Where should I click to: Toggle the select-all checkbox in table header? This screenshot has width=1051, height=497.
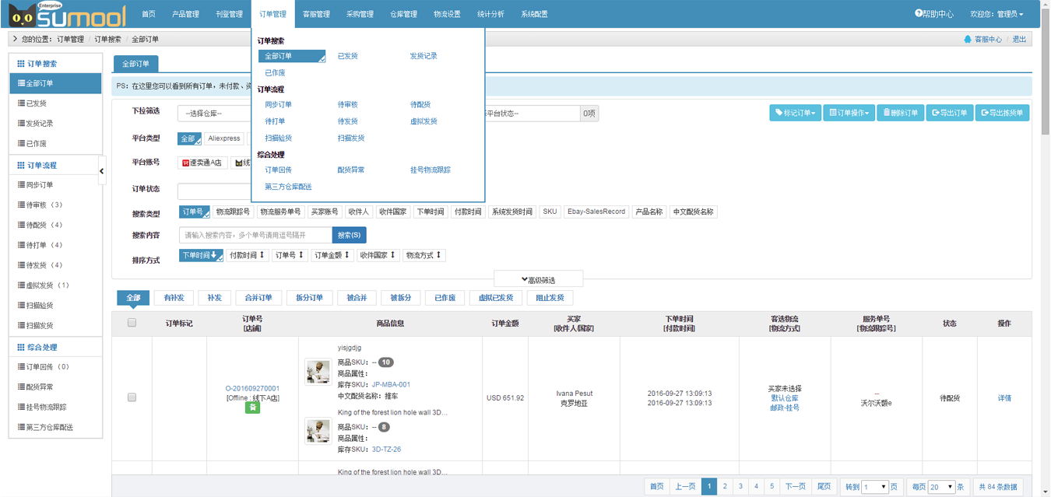pyautogui.click(x=132, y=323)
